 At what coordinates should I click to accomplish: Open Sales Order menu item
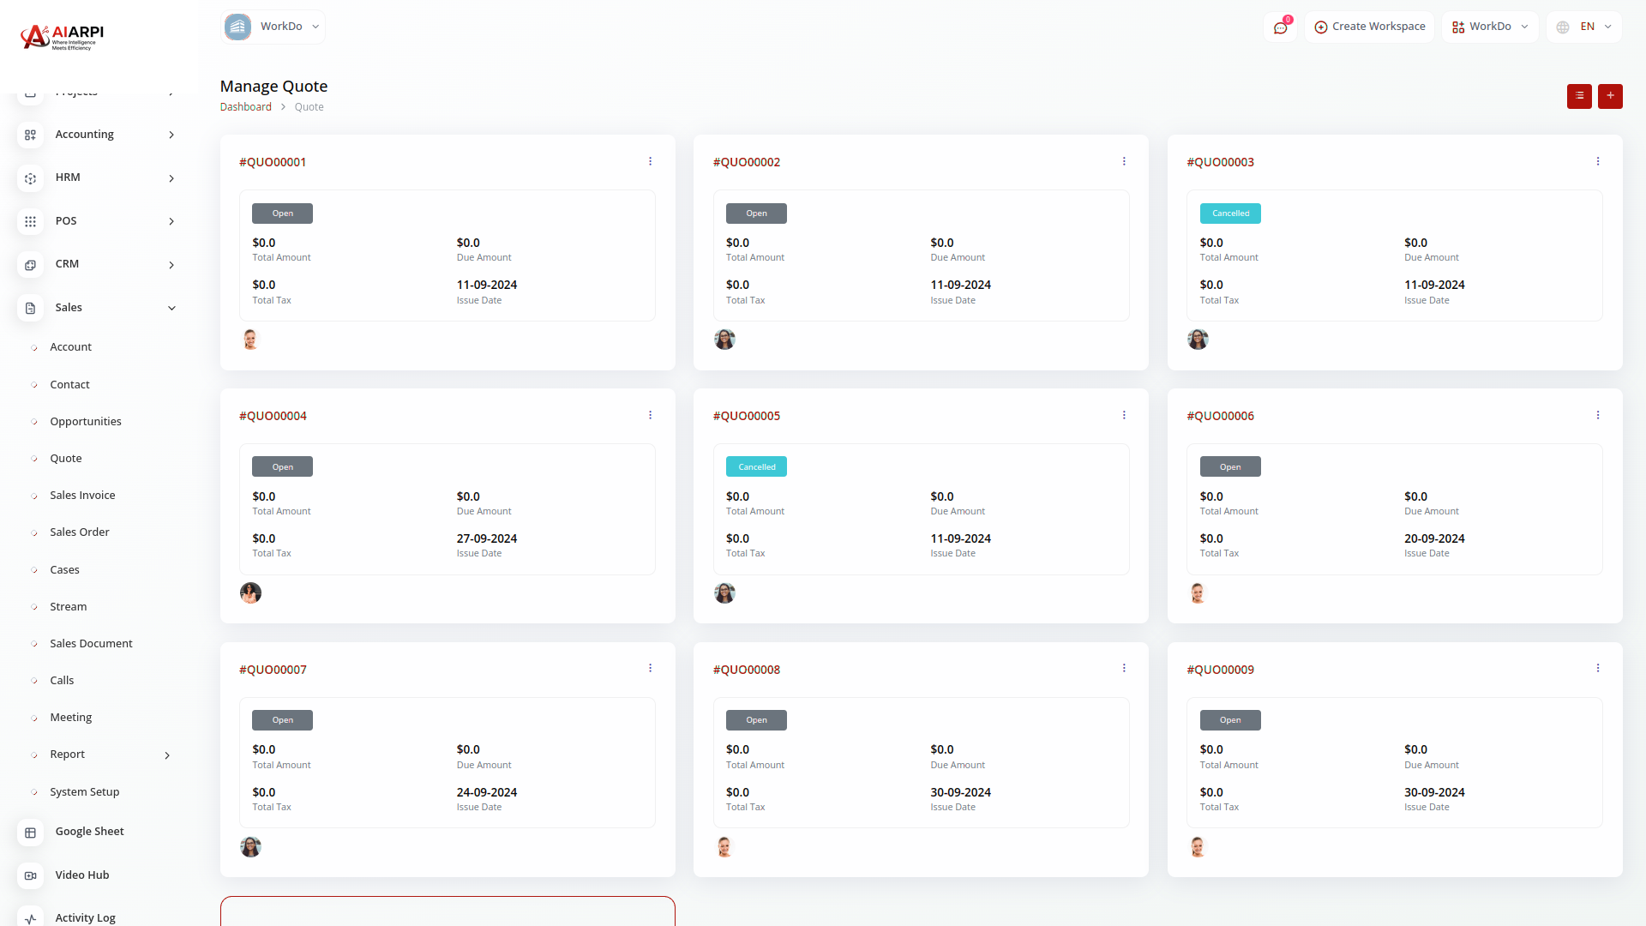[80, 532]
